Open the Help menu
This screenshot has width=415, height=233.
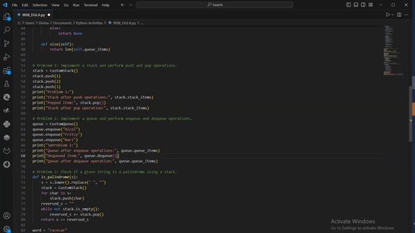105,5
